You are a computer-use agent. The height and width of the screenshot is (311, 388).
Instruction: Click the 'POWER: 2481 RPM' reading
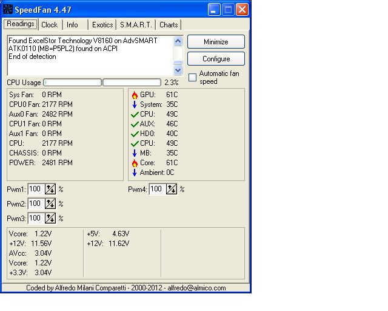[41, 163]
